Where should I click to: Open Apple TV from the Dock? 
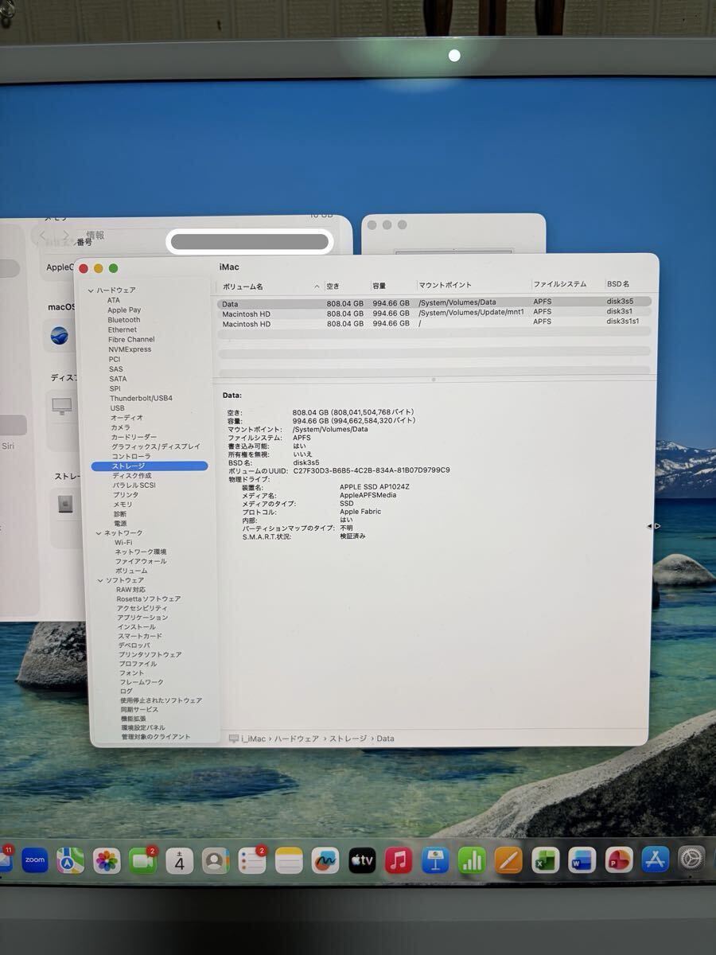[362, 860]
